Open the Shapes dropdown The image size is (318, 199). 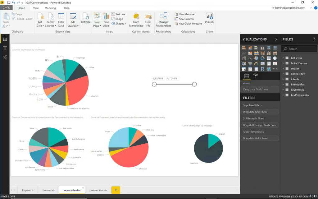tap(119, 24)
